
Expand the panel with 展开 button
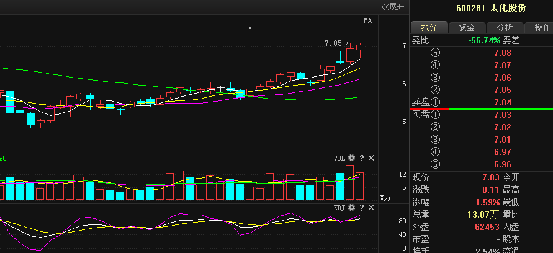393,7
